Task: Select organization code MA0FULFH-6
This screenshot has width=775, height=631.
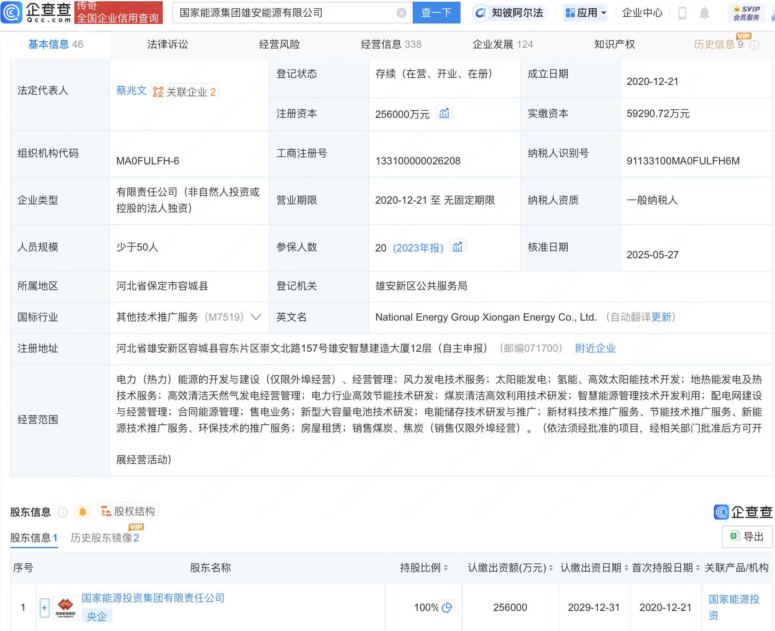Action: 148,161
